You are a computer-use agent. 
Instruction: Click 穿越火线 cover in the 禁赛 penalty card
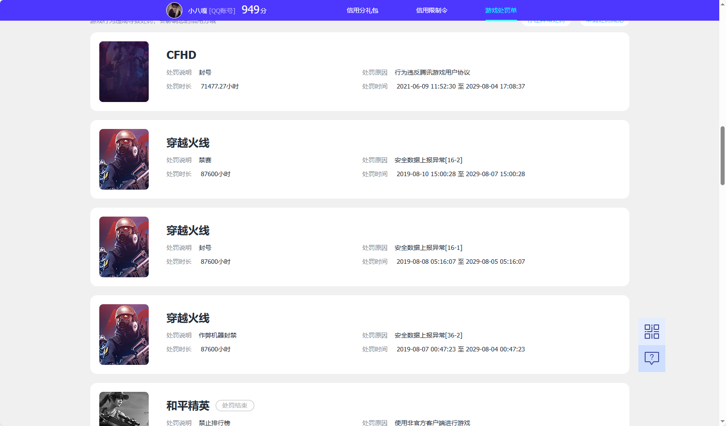[x=124, y=160]
